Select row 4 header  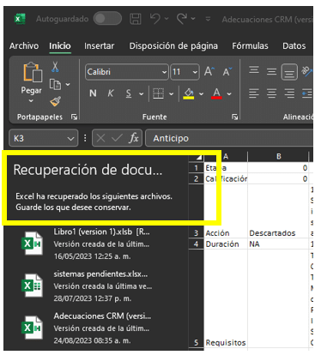point(197,244)
